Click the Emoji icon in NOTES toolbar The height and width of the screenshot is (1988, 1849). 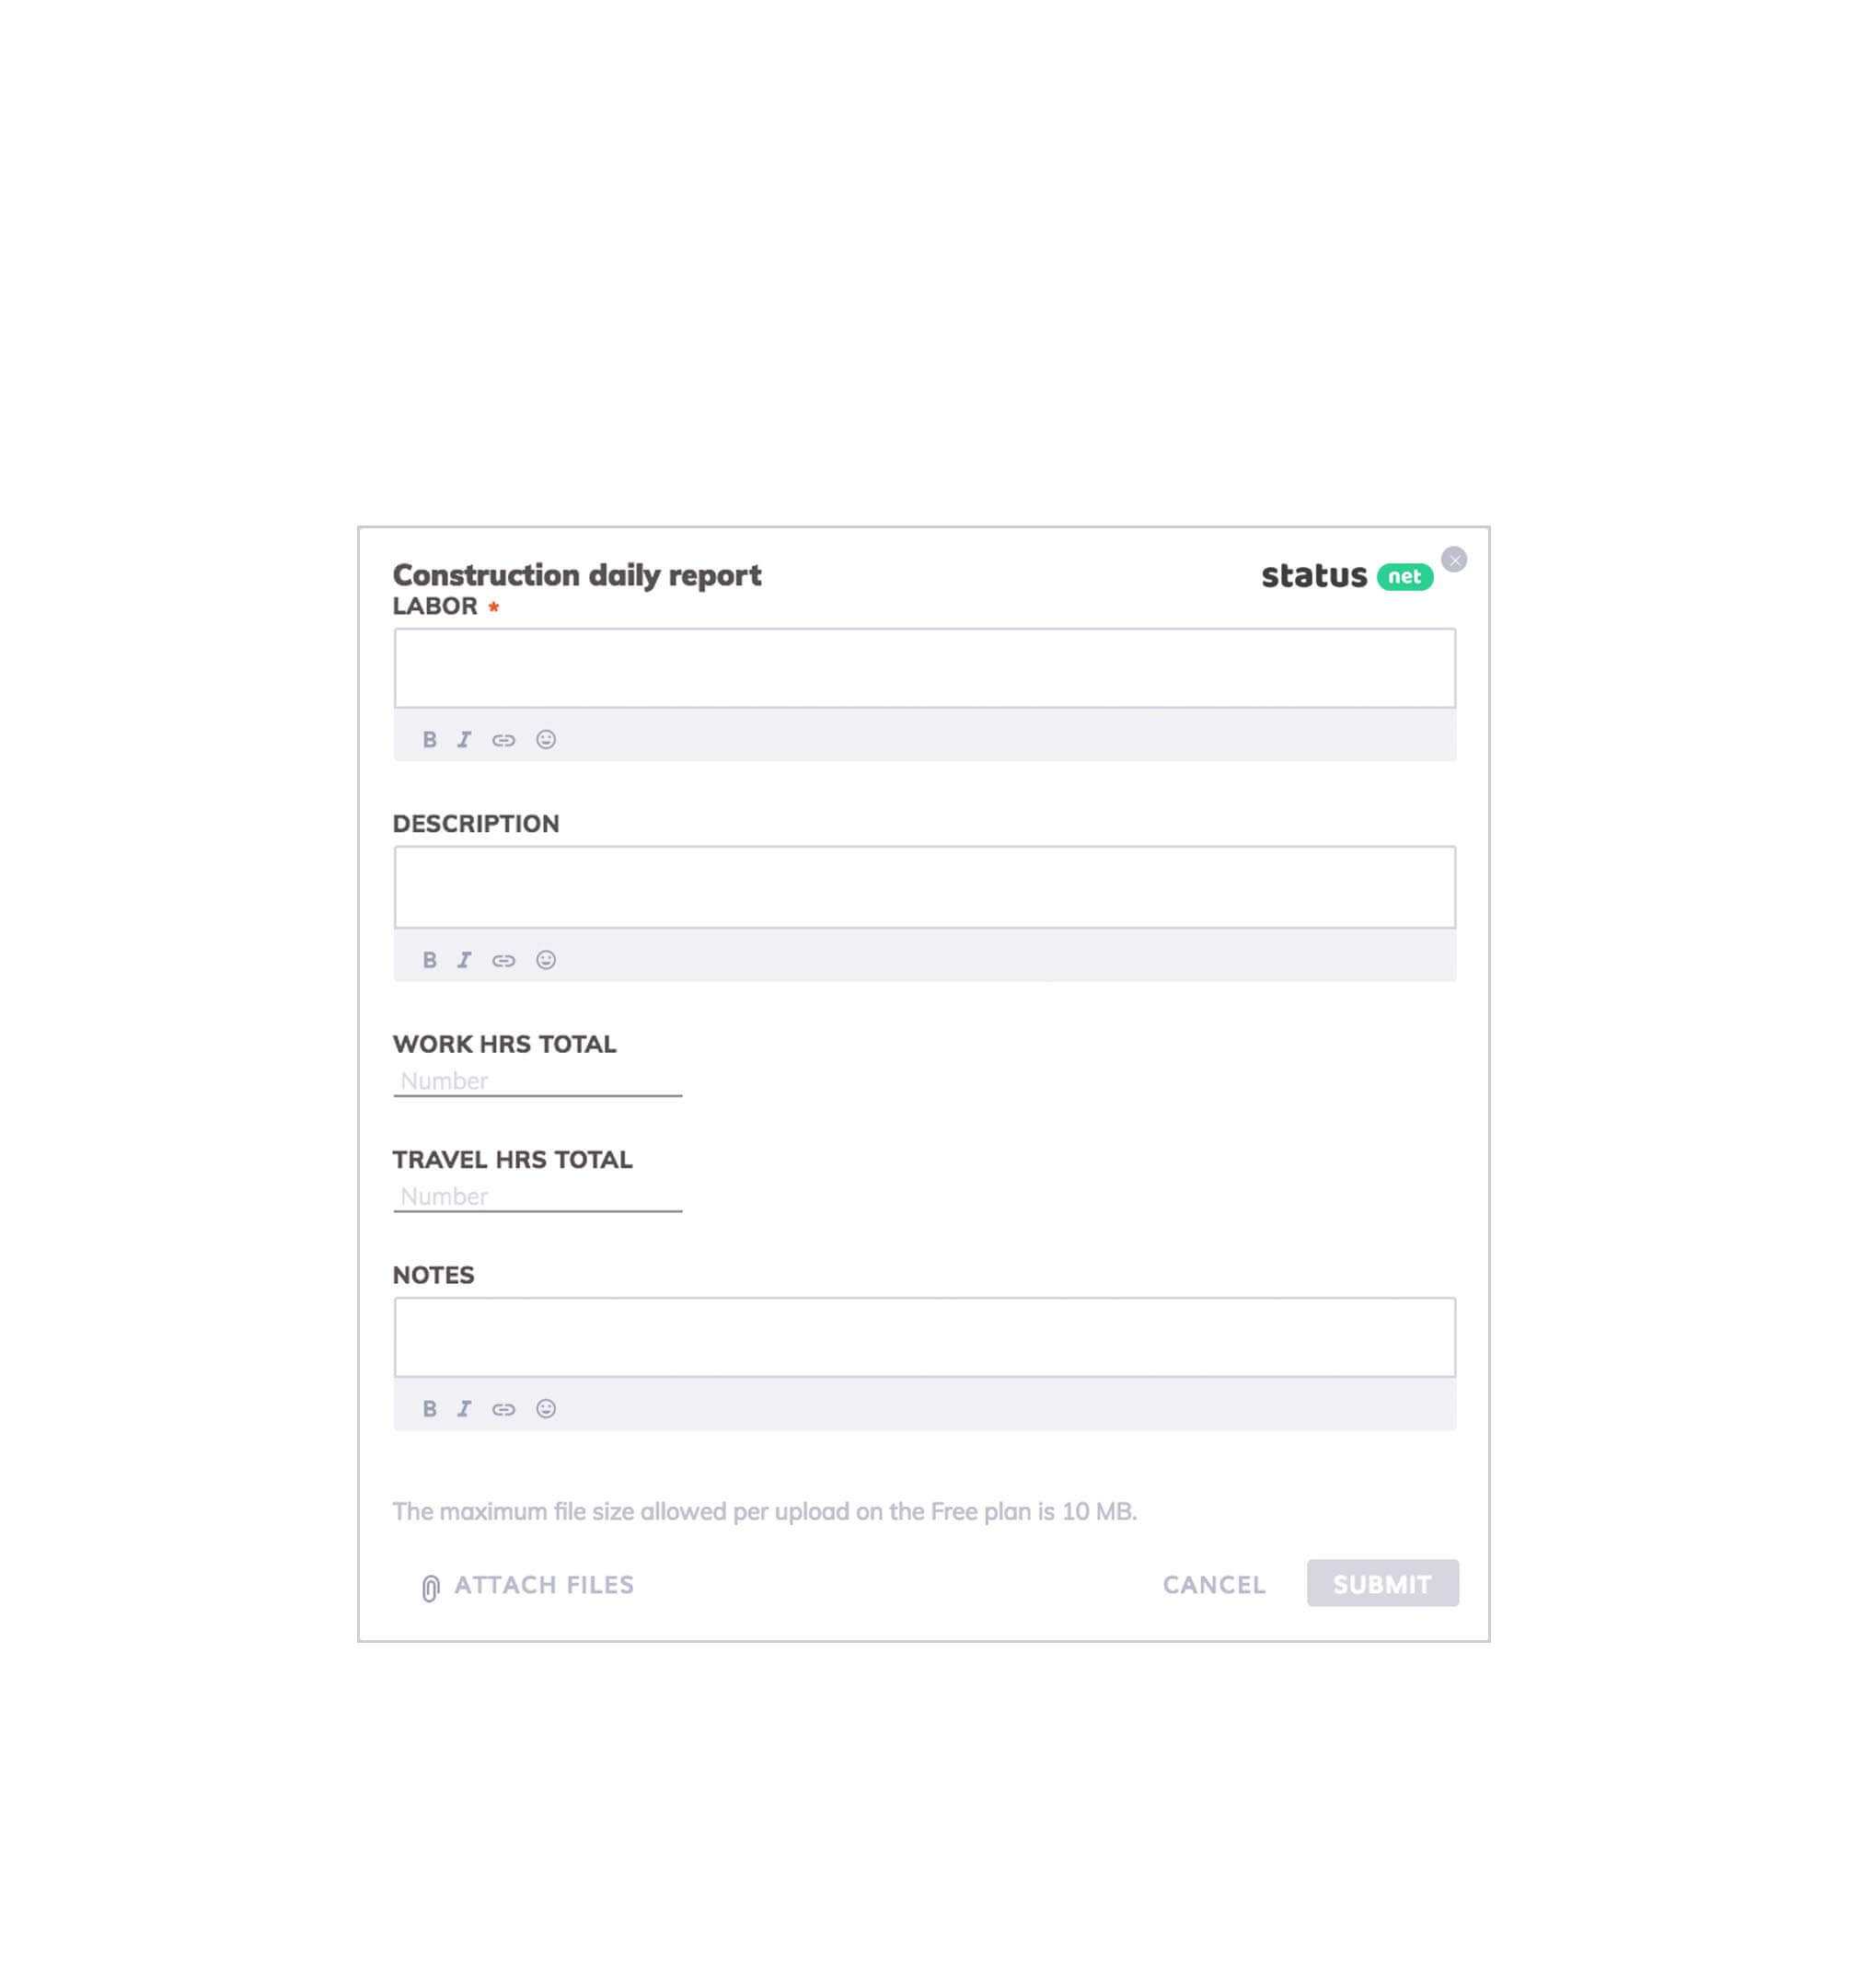coord(544,1407)
